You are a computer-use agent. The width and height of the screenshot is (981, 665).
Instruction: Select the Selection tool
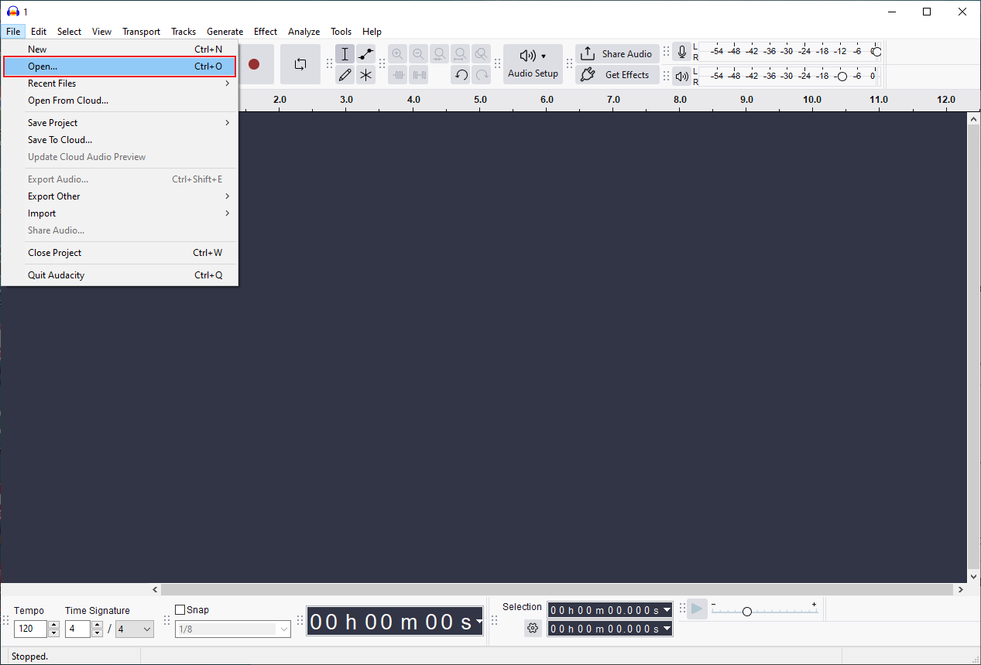click(345, 53)
